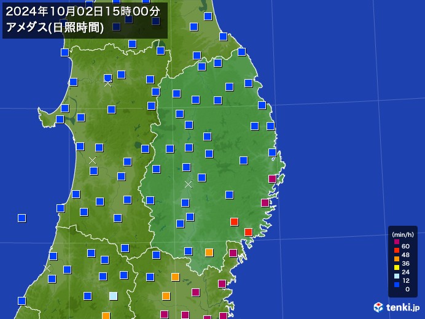Click the yellow 24 legend swatch
This screenshot has width=425, height=319.
click(x=397, y=267)
